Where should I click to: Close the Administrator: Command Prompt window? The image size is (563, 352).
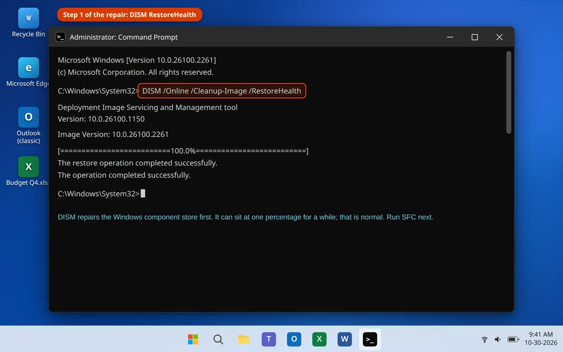(x=499, y=37)
